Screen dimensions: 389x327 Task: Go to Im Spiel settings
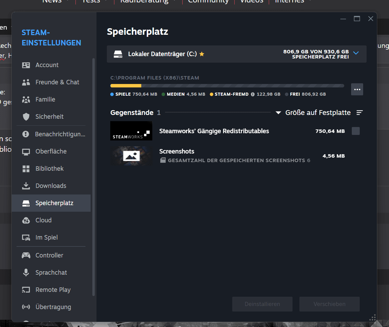[51, 238]
